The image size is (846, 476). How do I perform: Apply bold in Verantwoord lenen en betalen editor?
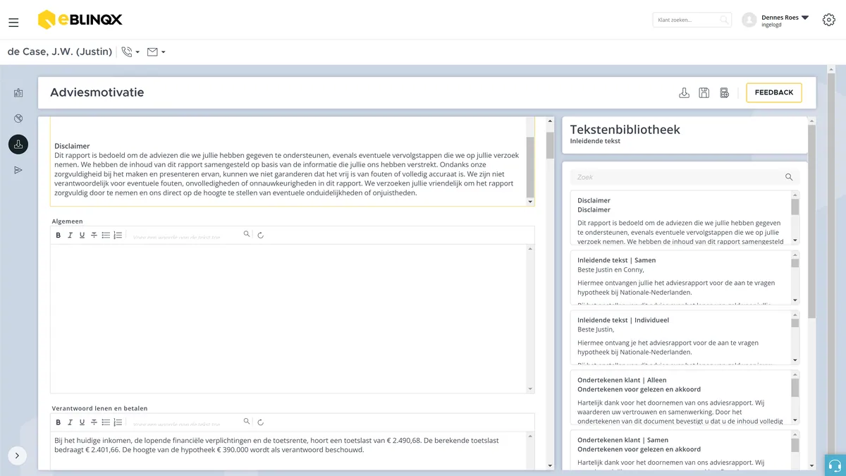click(x=59, y=422)
